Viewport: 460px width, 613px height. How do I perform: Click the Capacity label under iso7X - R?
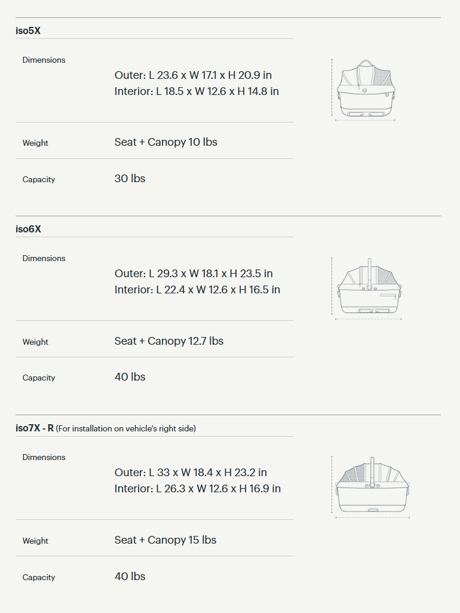point(39,577)
